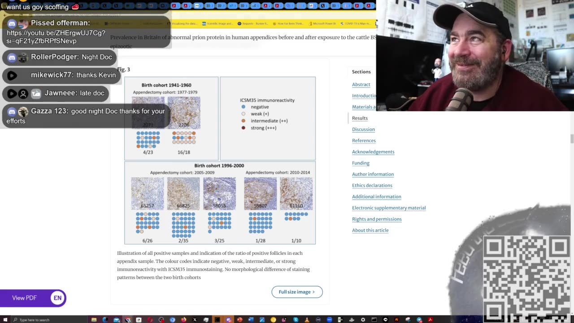Open Firefox from the taskbar
Image resolution: width=574 pixels, height=323 pixels.
point(184,320)
